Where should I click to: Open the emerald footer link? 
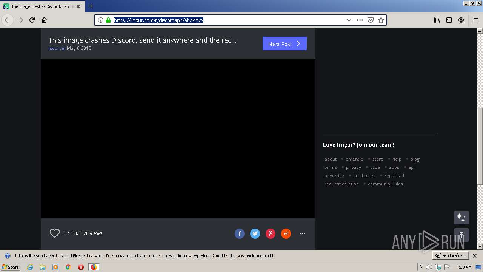[354, 159]
